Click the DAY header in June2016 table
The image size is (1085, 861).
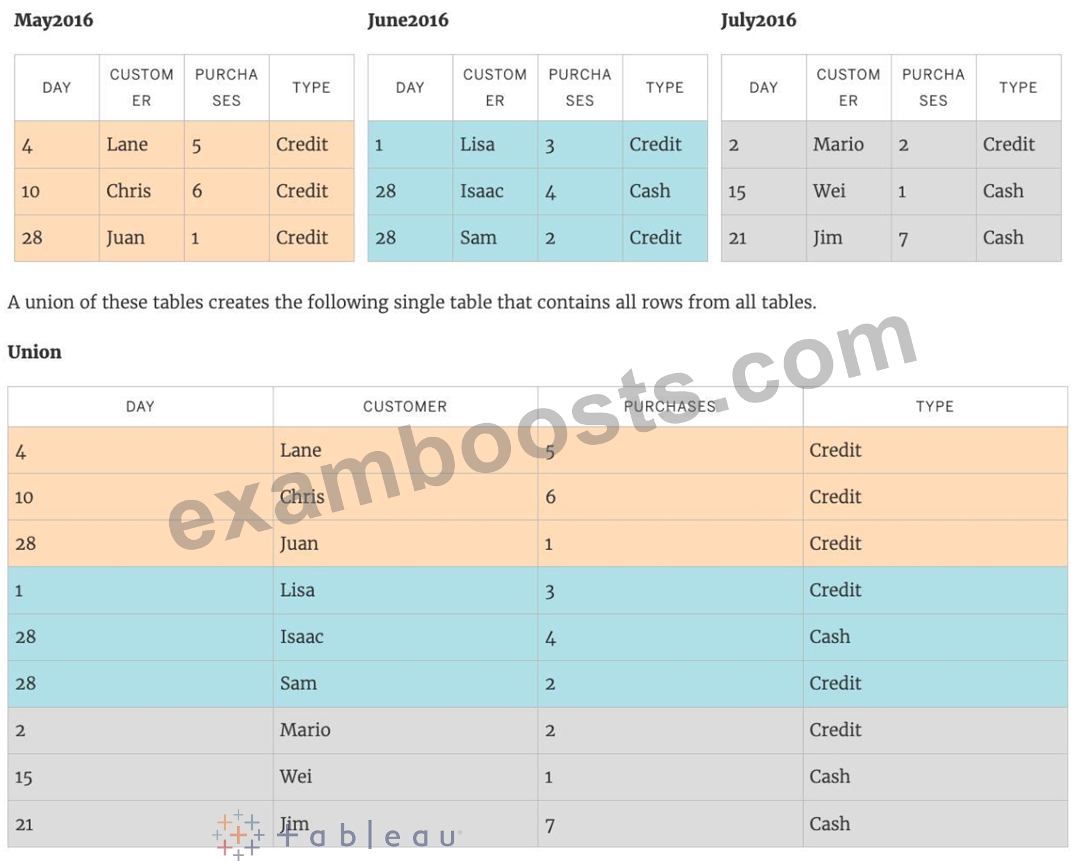[410, 87]
